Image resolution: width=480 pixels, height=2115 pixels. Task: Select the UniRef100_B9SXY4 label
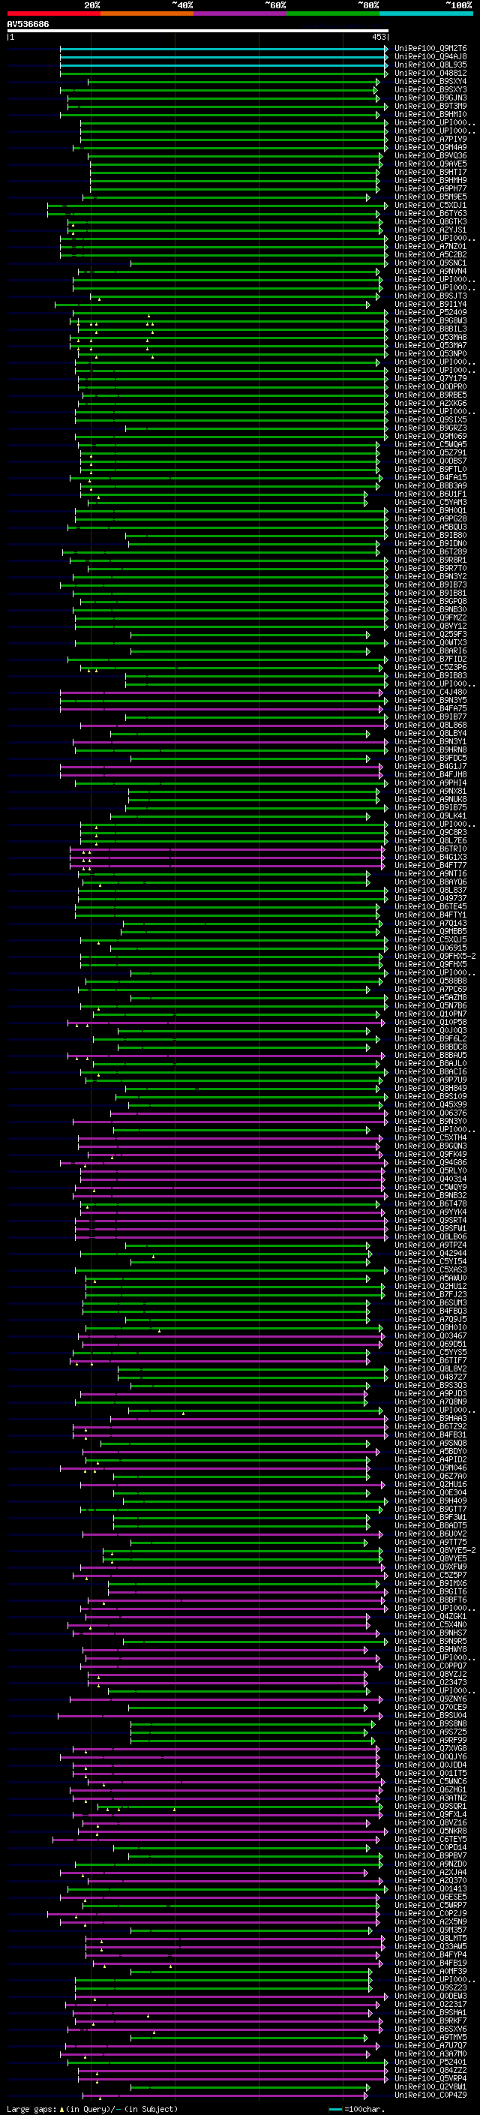[x=430, y=81]
